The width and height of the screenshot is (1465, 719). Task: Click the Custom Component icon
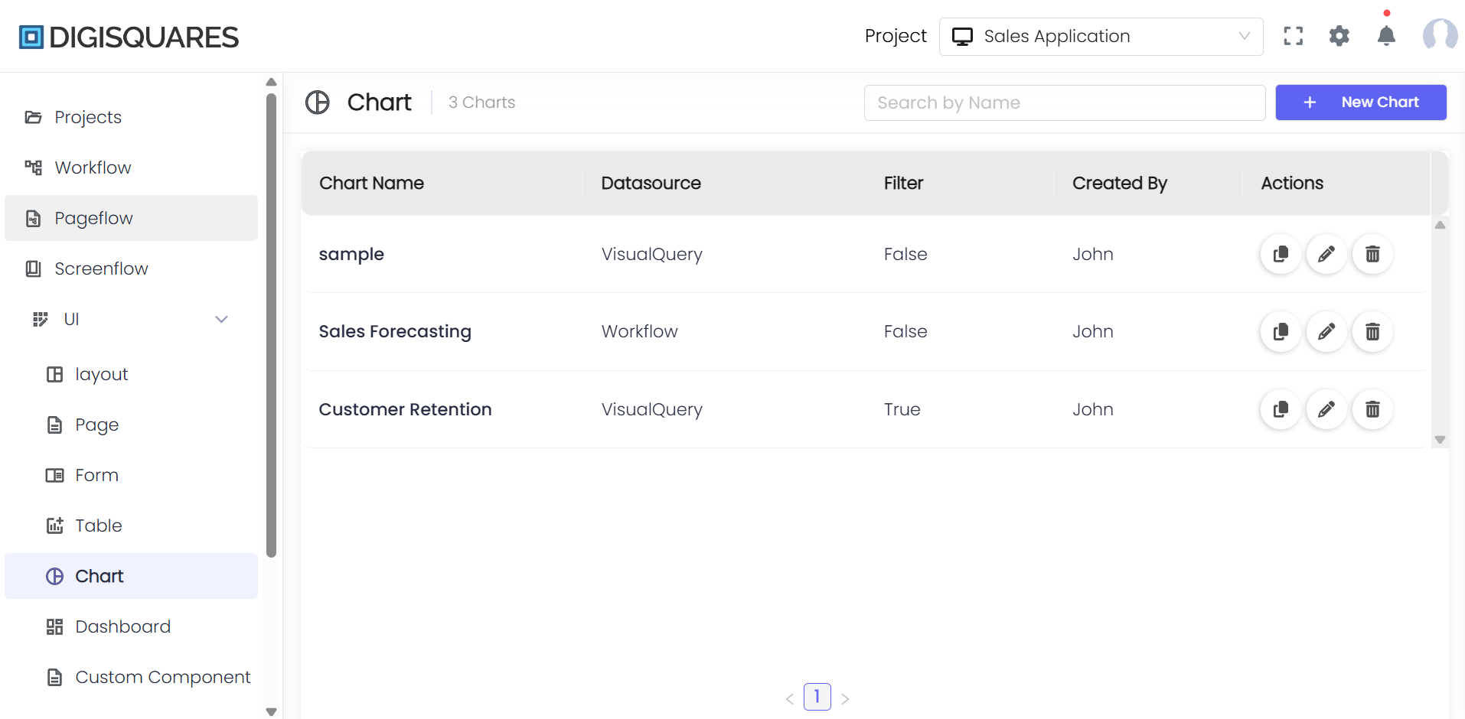click(54, 677)
